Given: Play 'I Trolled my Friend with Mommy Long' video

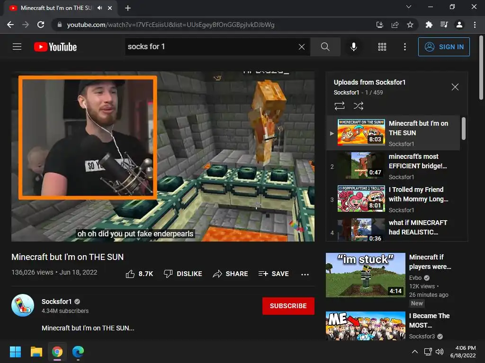Looking at the screenshot, I should 393,199.
